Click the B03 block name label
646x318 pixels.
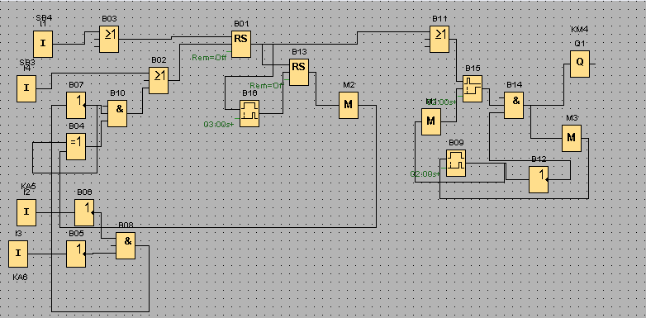click(x=109, y=18)
